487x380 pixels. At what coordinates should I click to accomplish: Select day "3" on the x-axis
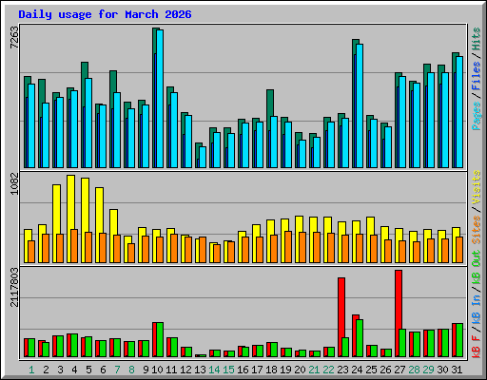[60, 370]
